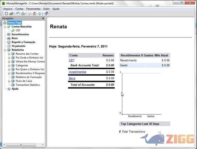This screenshot has width=197, height=149.
Task: Click the Bens car icon
Action: click(x=9, y=38)
